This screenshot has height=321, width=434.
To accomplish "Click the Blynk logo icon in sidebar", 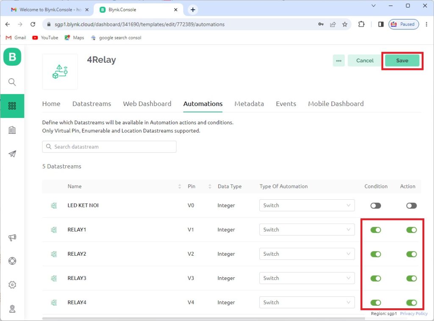I will pos(12,57).
